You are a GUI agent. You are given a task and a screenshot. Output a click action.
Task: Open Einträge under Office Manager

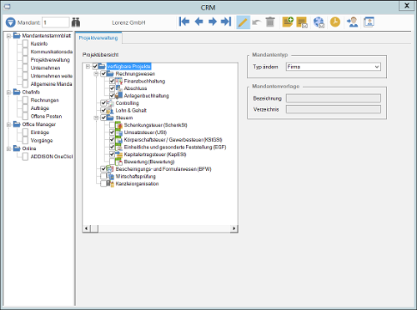click(x=40, y=132)
